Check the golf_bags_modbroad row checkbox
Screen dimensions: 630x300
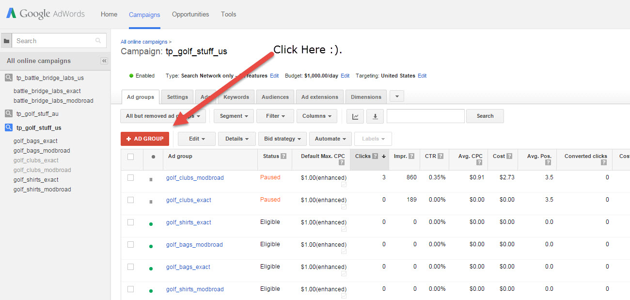[130, 244]
